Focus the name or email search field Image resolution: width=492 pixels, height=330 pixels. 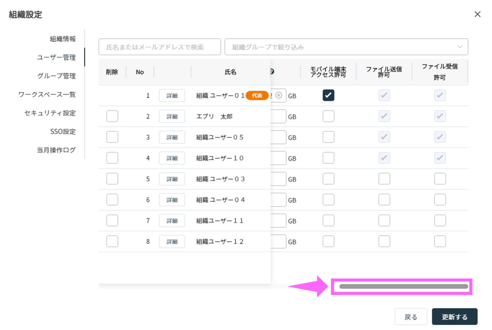pos(159,47)
